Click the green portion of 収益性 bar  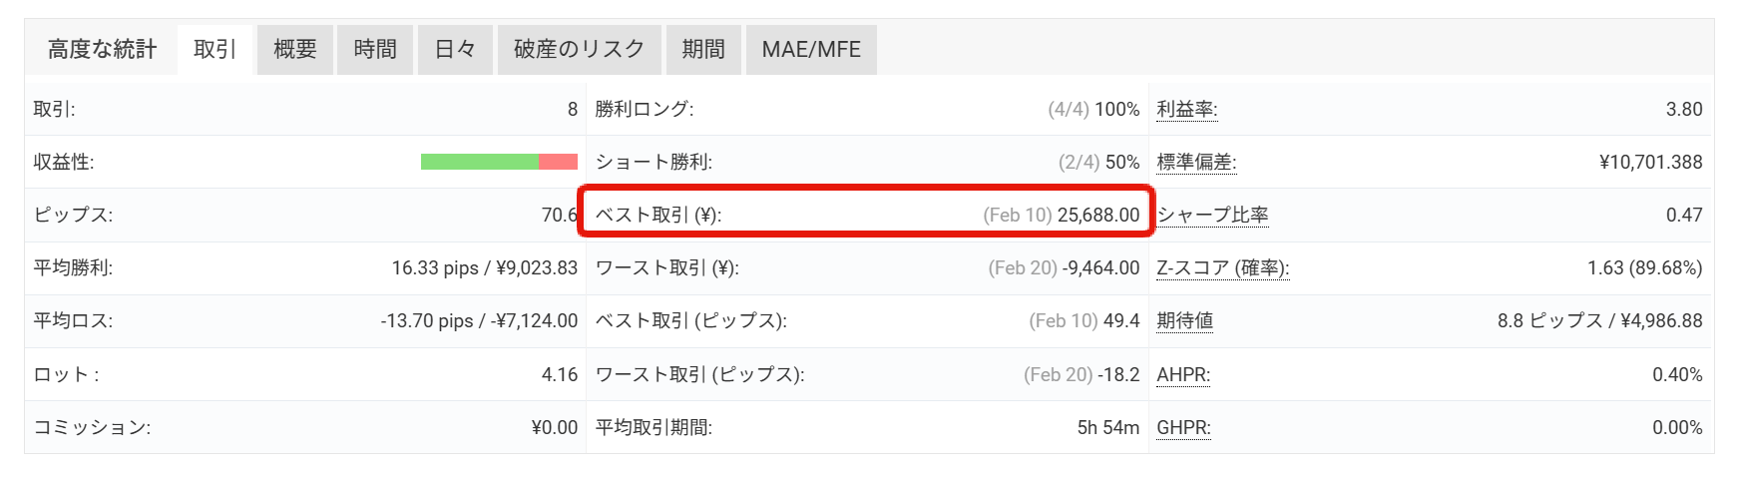[479, 162]
